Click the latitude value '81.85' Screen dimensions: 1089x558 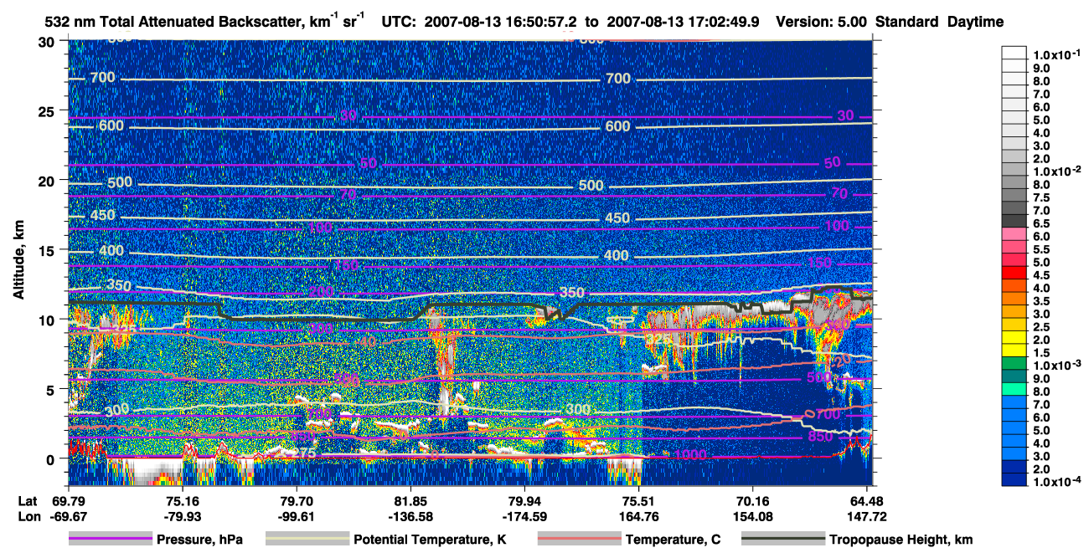point(410,500)
